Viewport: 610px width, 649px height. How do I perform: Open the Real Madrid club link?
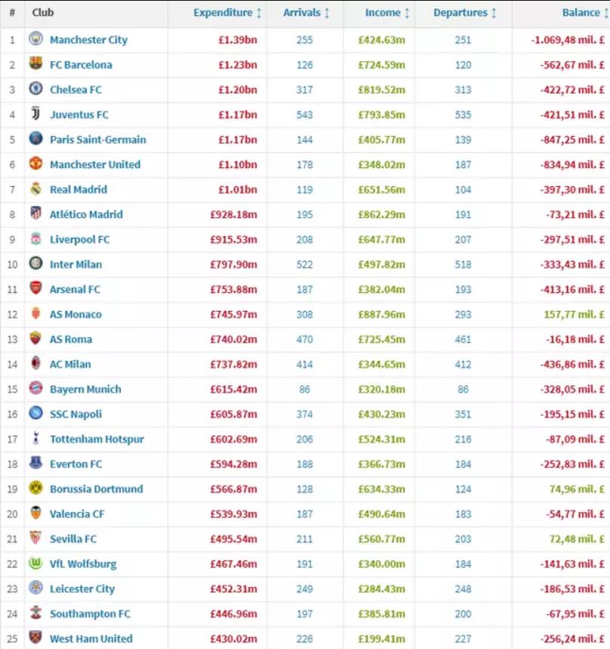pyautogui.click(x=79, y=189)
